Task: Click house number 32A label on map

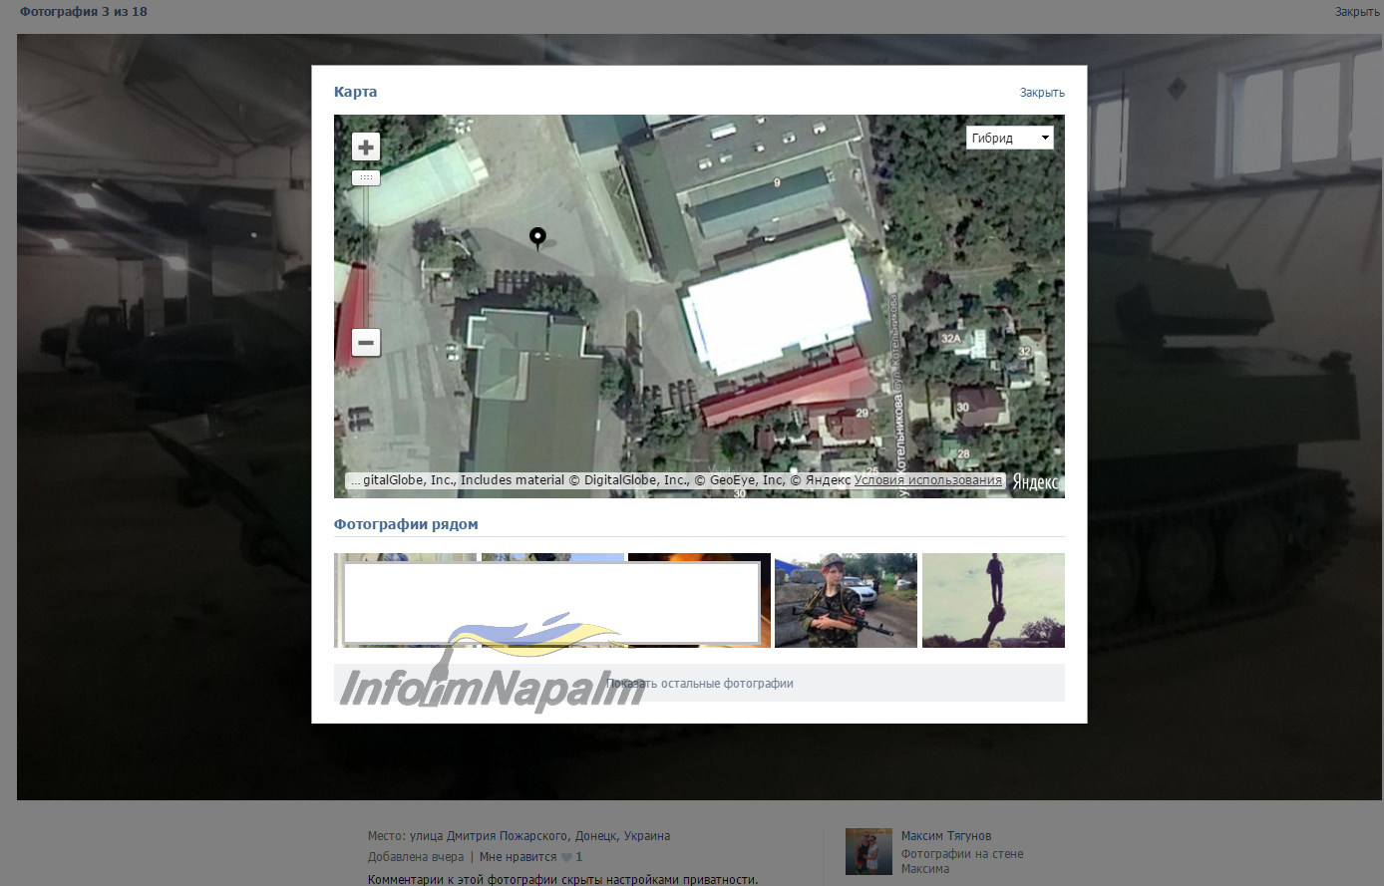Action: click(x=950, y=339)
